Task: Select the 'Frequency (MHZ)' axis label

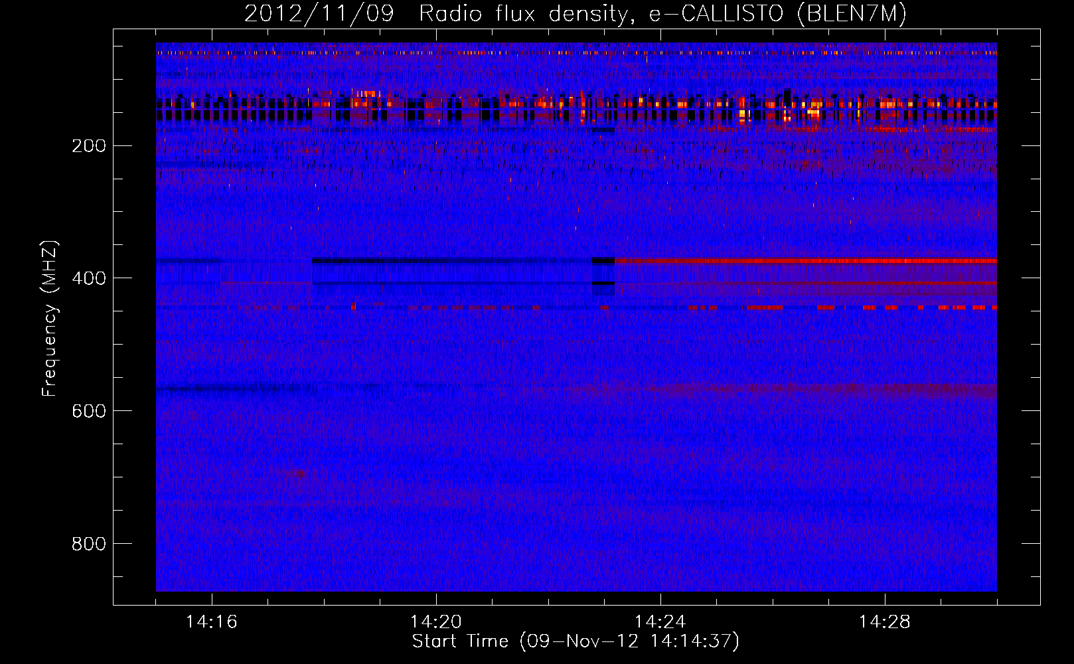Action: click(x=50, y=319)
